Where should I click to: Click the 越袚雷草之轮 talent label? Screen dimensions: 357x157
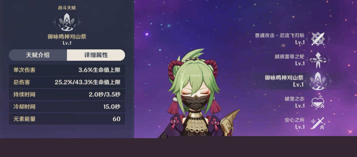[x=290, y=57]
